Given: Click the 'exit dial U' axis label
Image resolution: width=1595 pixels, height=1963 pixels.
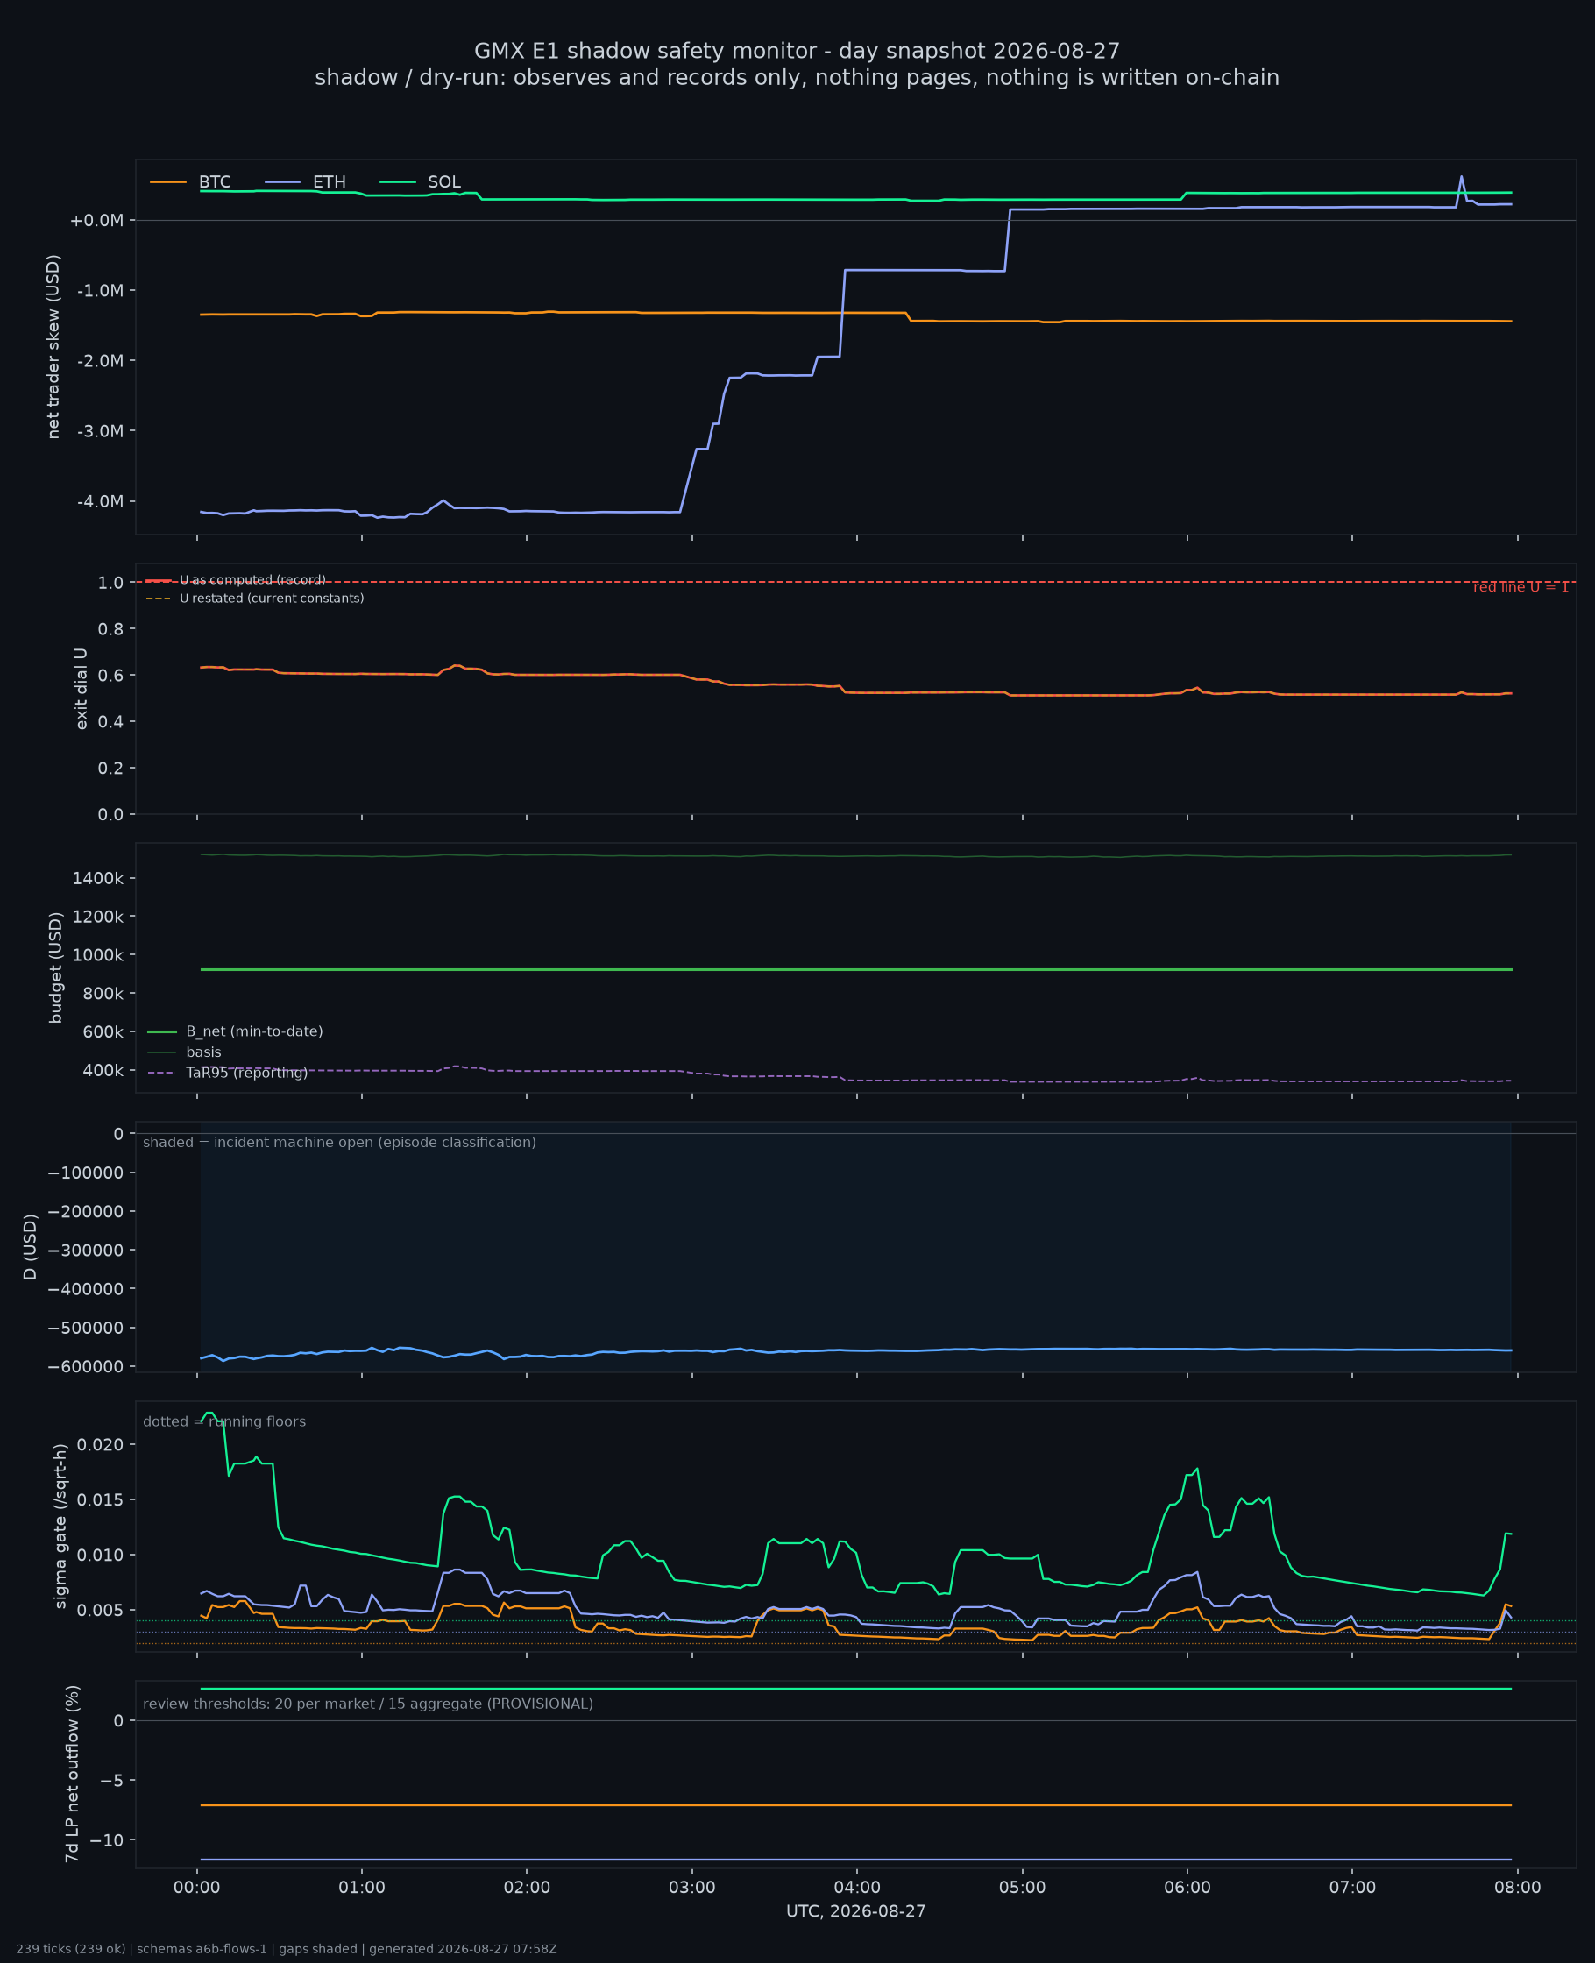Looking at the screenshot, I should 81,689.
